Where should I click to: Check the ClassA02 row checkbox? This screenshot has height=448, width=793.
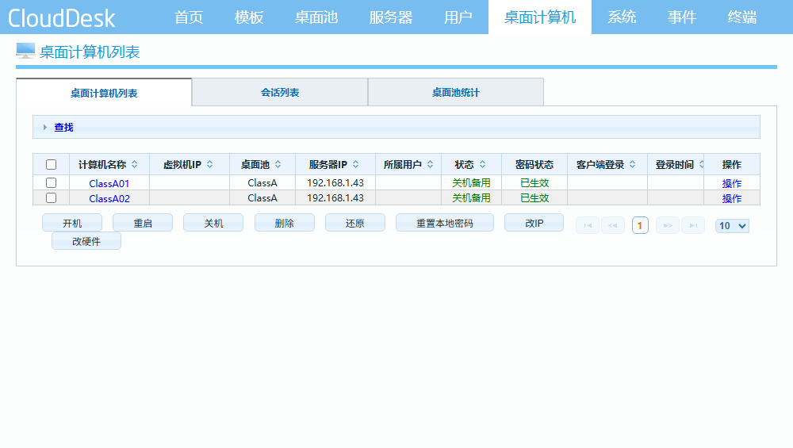click(51, 197)
